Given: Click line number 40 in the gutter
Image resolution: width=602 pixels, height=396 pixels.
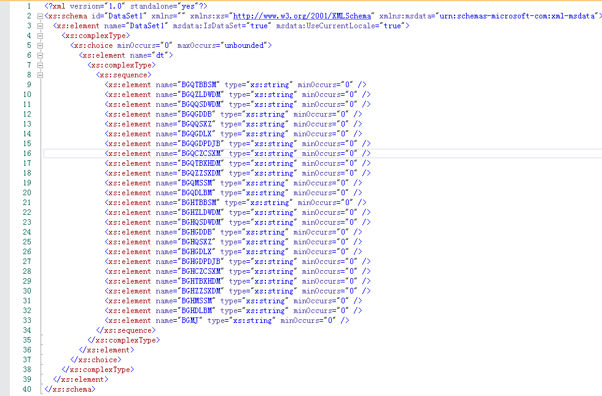Looking at the screenshot, I should 27,389.
